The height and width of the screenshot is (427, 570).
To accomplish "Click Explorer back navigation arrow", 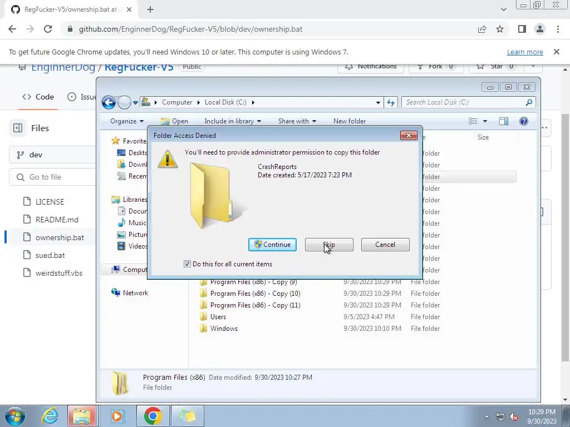I will [109, 102].
